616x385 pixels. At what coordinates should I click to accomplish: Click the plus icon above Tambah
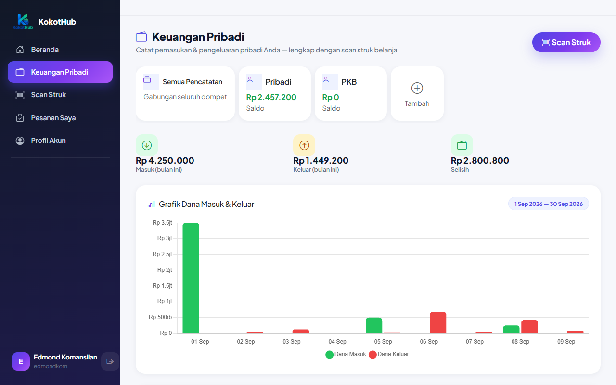click(417, 88)
